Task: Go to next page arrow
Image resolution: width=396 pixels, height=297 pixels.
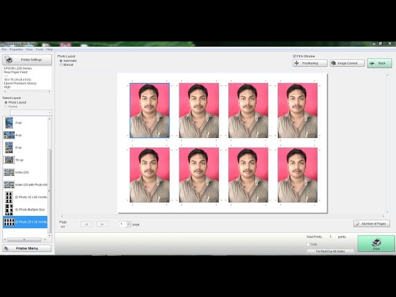Action: click(102, 224)
